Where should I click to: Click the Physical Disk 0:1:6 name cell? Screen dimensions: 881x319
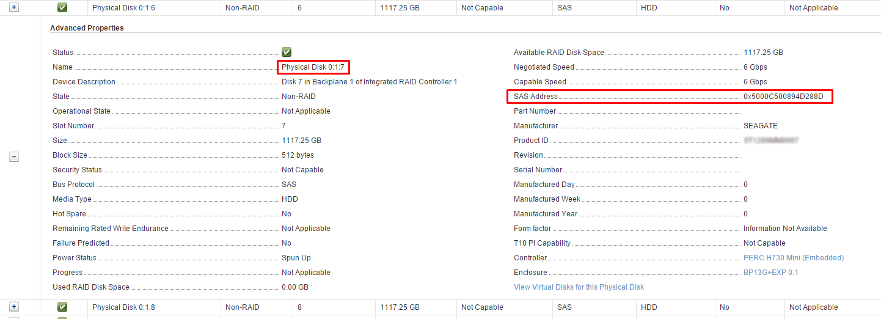click(123, 8)
